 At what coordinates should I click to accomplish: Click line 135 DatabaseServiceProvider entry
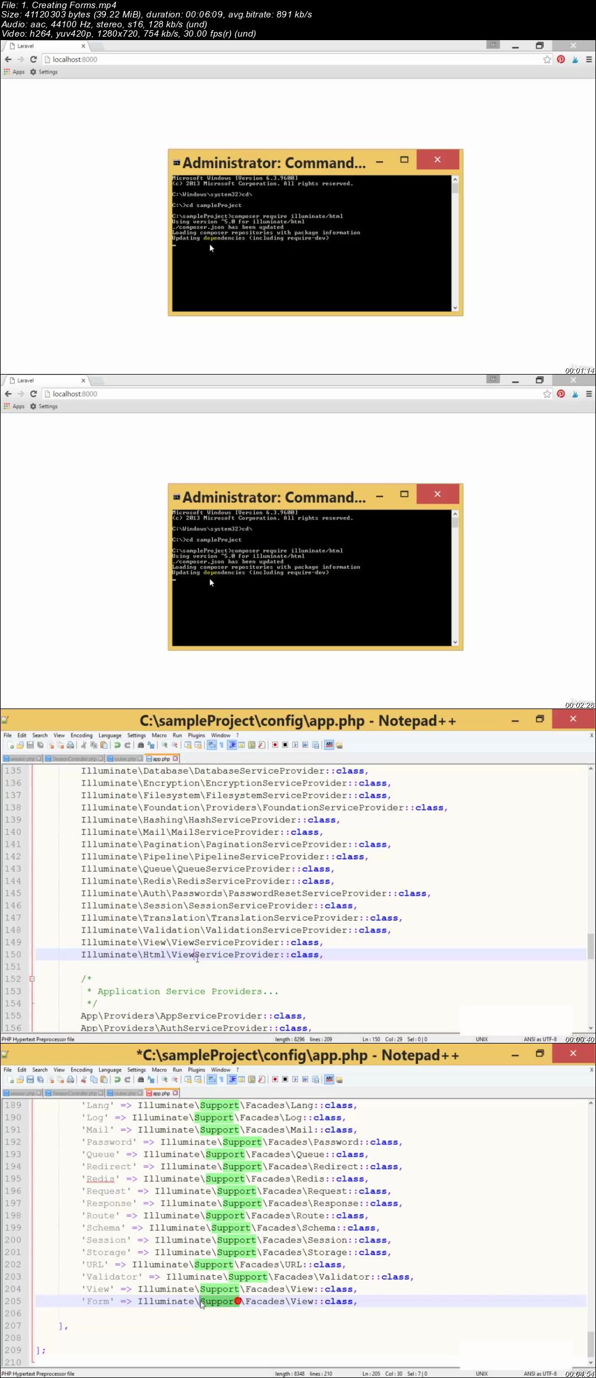pyautogui.click(x=225, y=771)
